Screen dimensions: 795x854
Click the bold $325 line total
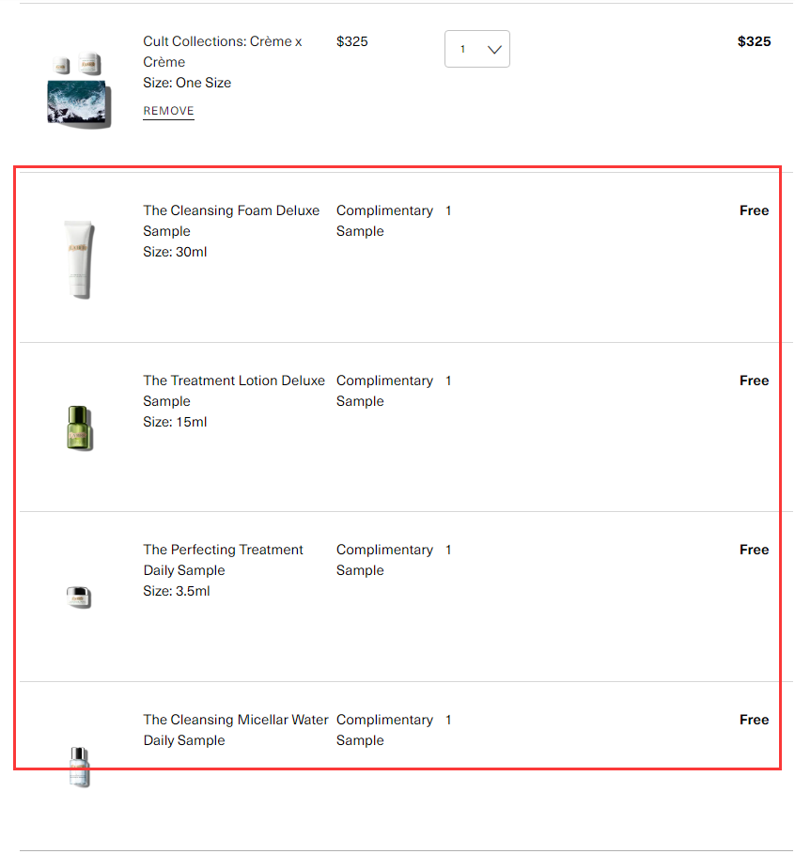[754, 41]
